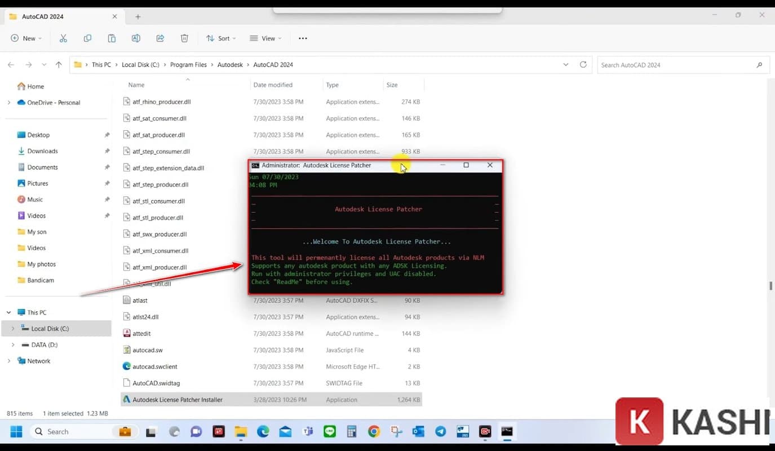Open Calculator from the taskbar
This screenshot has width=775, height=451.
click(x=352, y=431)
